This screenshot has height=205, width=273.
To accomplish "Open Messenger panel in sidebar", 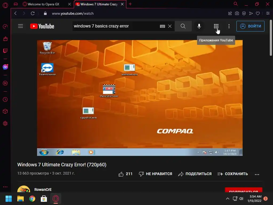I will (5, 67).
